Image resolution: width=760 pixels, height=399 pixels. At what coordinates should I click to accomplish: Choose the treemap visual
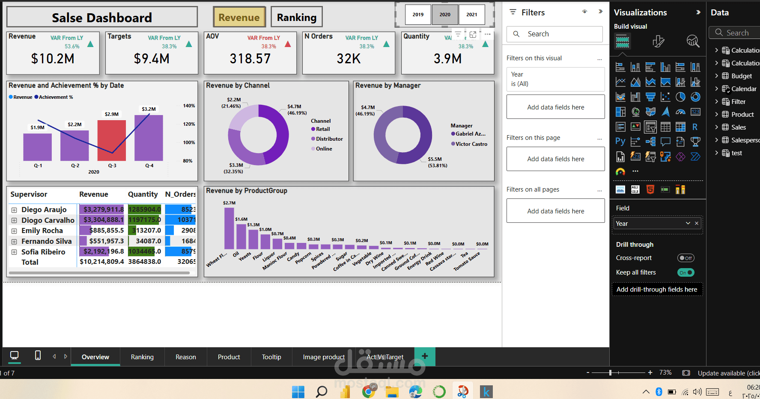(620, 112)
